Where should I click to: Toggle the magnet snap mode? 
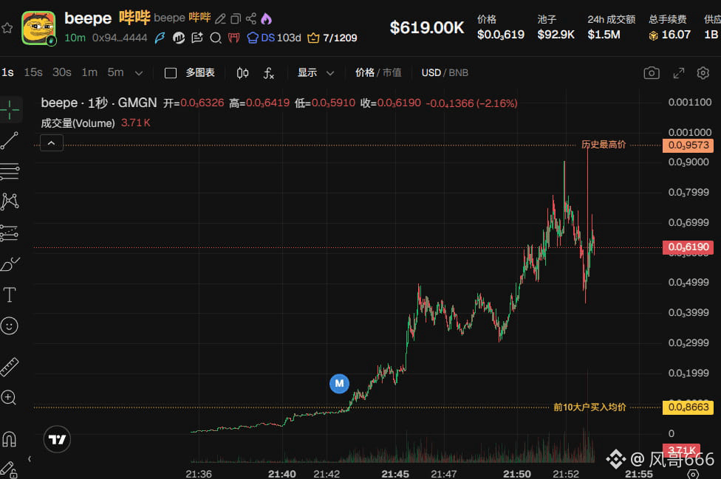click(x=9, y=439)
